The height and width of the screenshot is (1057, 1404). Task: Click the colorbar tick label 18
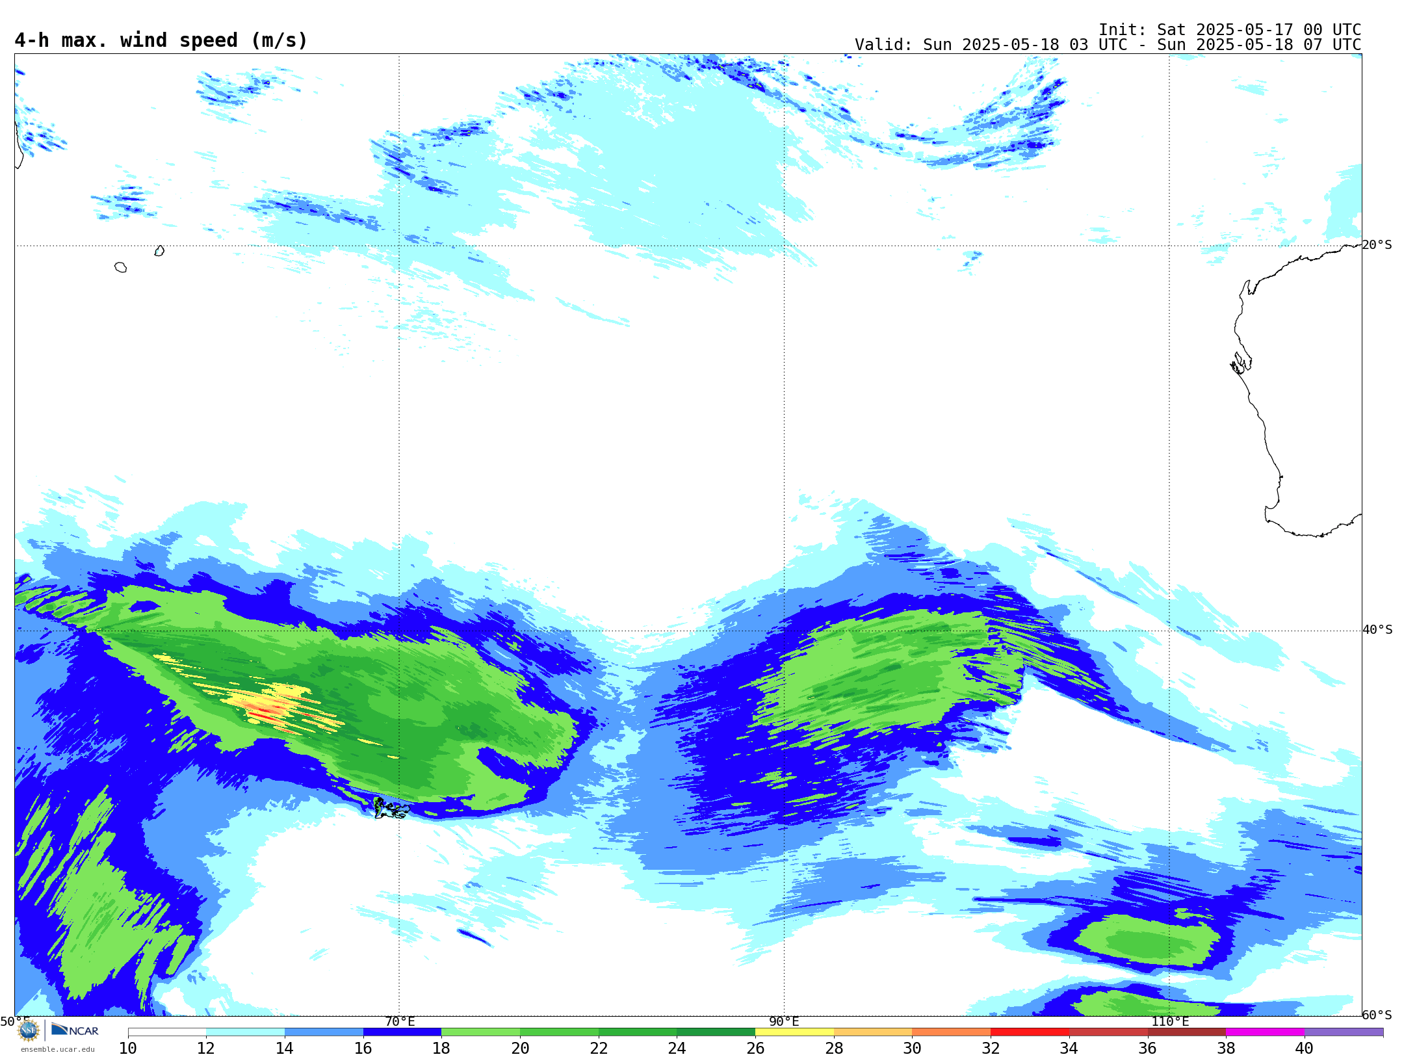441,1049
